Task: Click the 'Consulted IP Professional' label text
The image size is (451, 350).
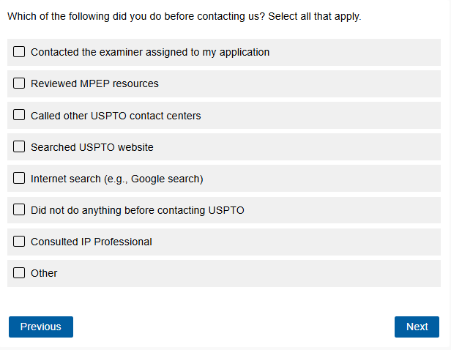Action: [x=92, y=242]
